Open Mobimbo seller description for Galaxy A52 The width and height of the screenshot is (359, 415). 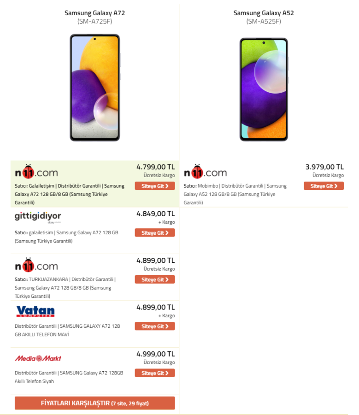tap(235, 194)
